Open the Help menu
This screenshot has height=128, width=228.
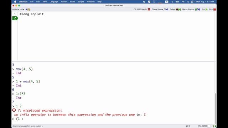99,1
